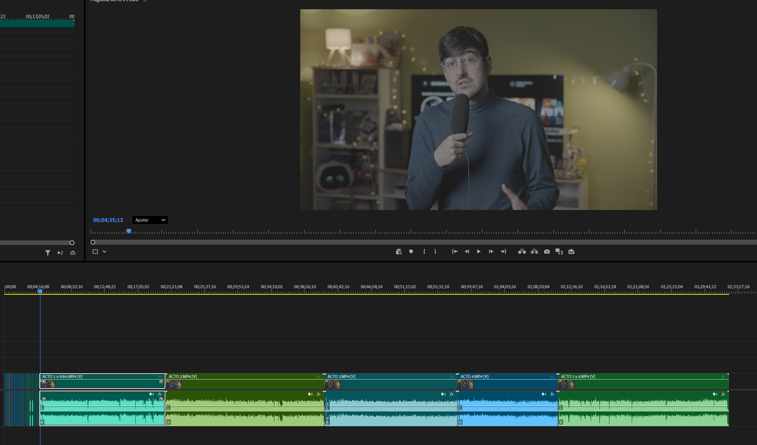Viewport: 757px width, 445px height.
Task: Click the Add Marker icon
Action: coord(411,252)
